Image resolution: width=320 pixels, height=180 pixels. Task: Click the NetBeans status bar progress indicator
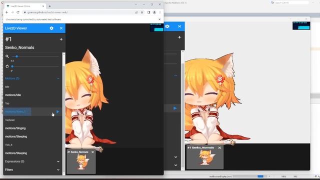(249, 176)
